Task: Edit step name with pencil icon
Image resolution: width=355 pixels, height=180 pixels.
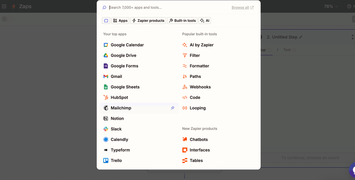Action: pos(301,37)
